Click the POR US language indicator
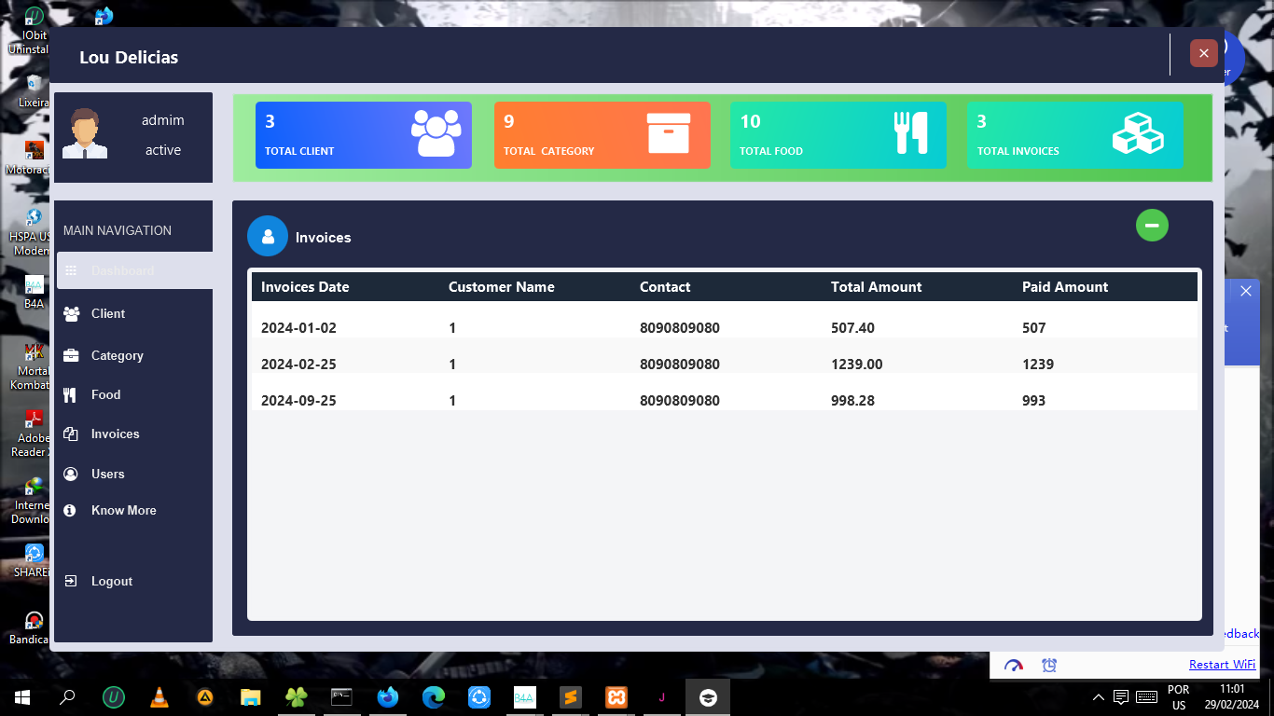This screenshot has width=1274, height=716. 1179,697
